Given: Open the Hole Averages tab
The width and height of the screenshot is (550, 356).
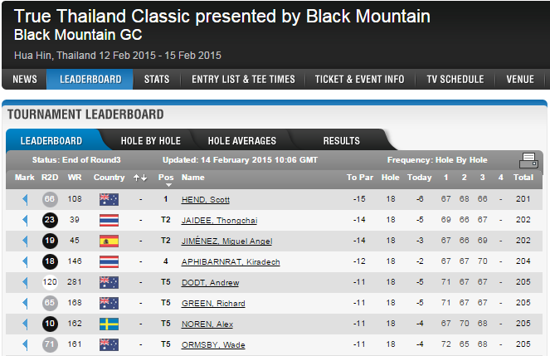Looking at the screenshot, I should point(241,140).
